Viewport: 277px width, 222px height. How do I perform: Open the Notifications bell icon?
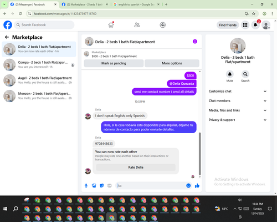point(255,25)
